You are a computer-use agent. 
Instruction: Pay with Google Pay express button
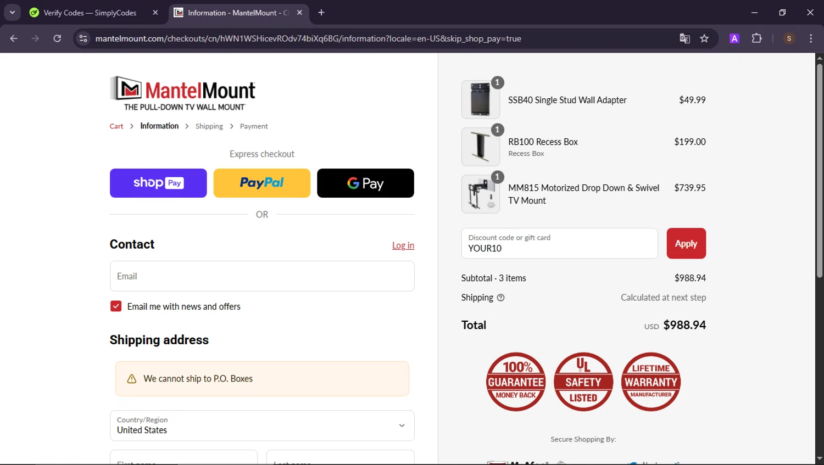(365, 183)
